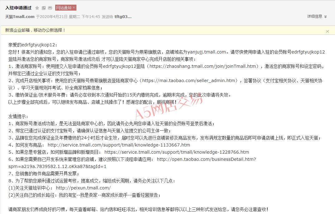
Task: Open email in new window icon
Action: coord(44,8)
